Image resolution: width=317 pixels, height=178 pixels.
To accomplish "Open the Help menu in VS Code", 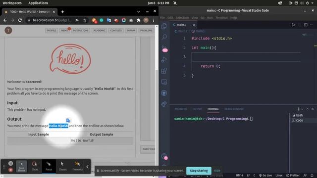I will (x=233, y=18).
